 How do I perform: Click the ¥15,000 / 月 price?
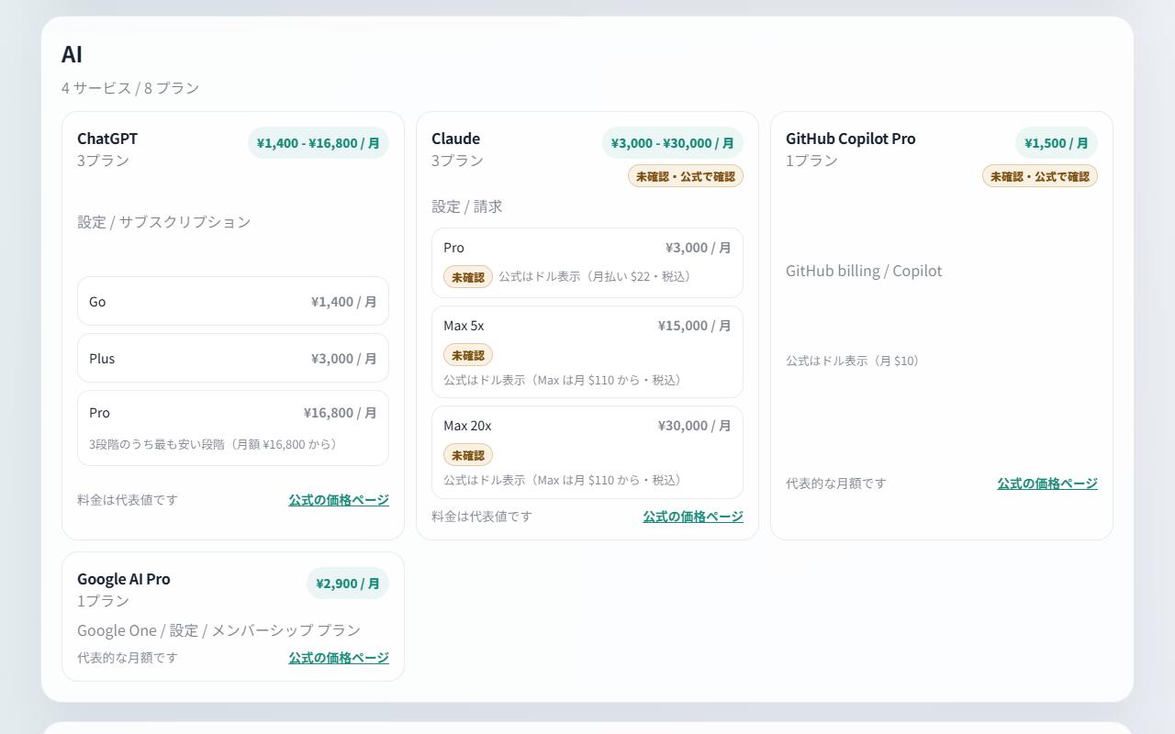click(x=695, y=326)
